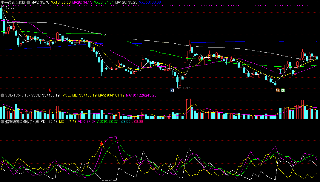Open the 榜 ranking list marker
This screenshot has height=182, width=320.
pyautogui.click(x=278, y=90)
